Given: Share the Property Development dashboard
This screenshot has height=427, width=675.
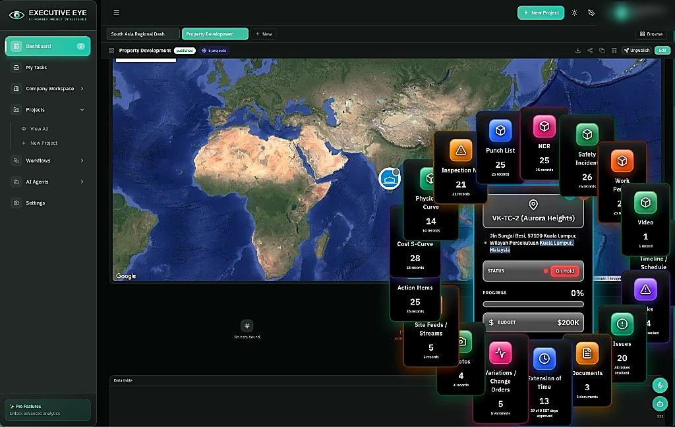Looking at the screenshot, I should click(590, 51).
